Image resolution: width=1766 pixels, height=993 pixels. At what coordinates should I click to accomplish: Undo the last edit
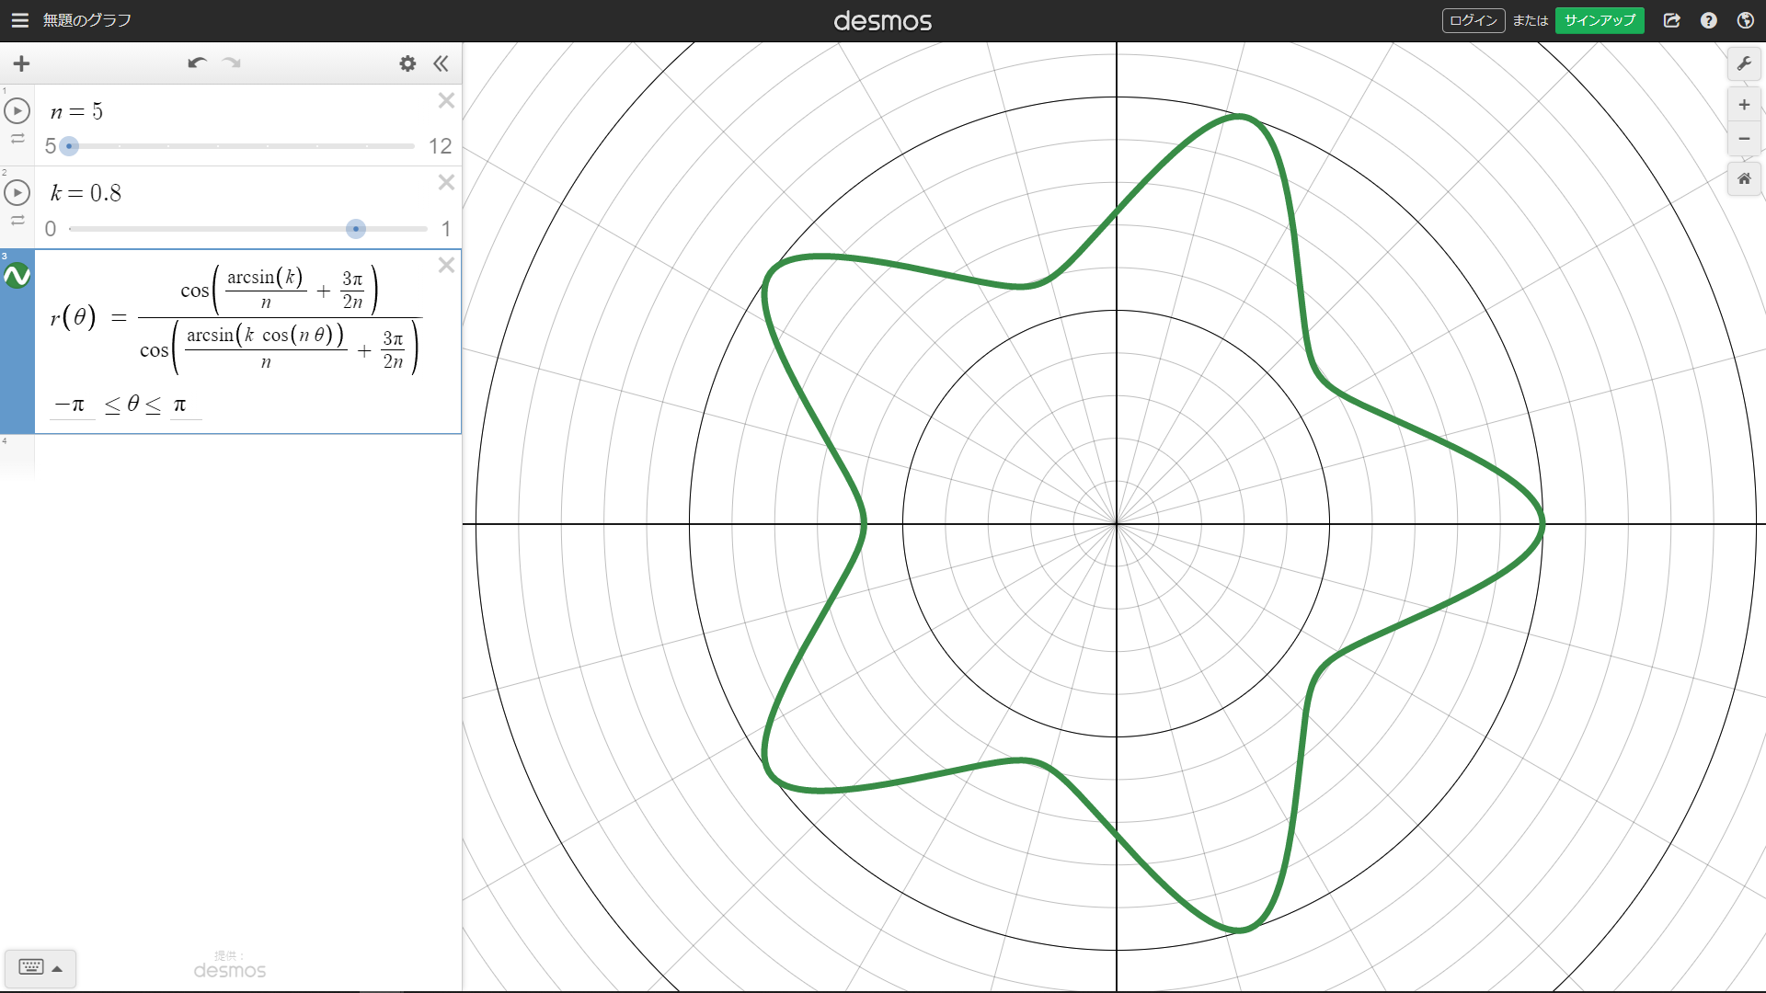196,63
